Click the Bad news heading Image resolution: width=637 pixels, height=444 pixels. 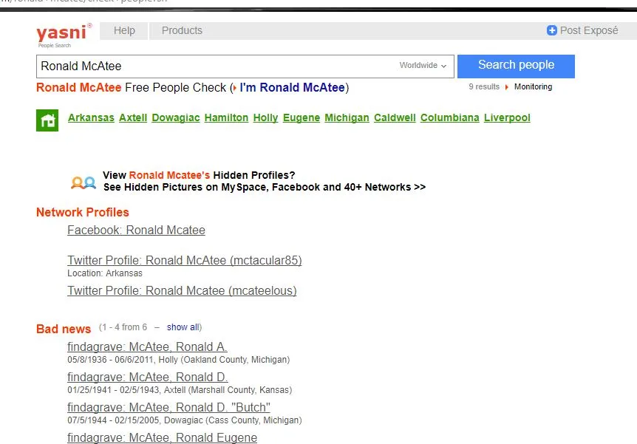(x=64, y=329)
